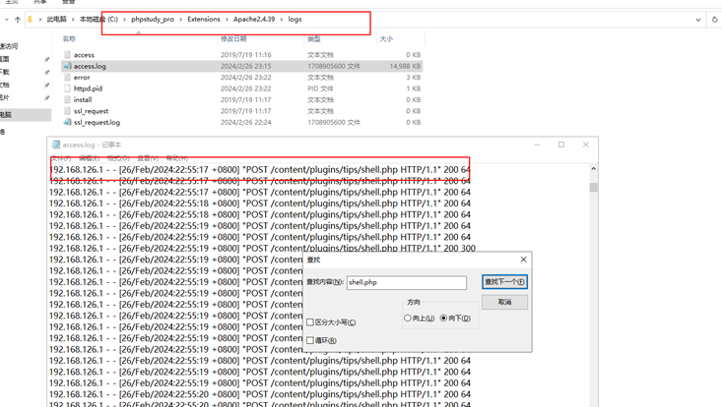Image resolution: width=722 pixels, height=407 pixels.
Task: Sort by the 名称 column header
Action: pyautogui.click(x=69, y=39)
